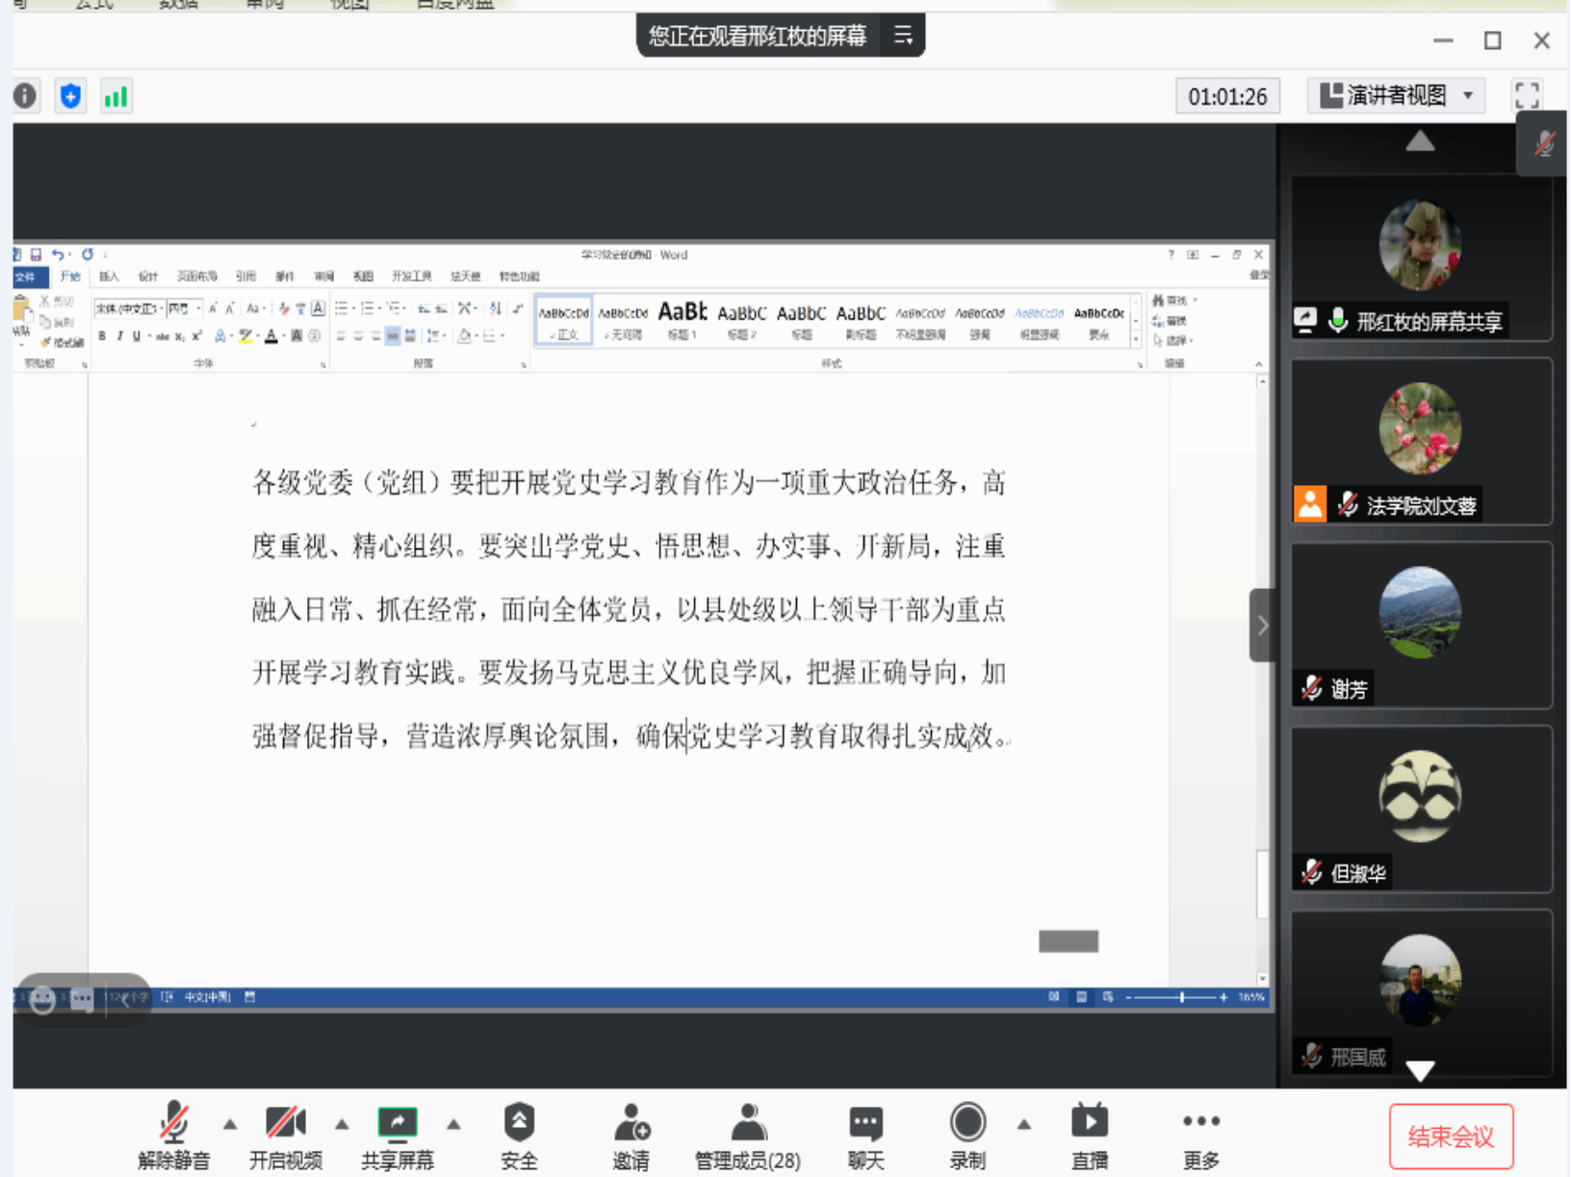Start 录制 recording the meeting
This screenshot has height=1177, width=1571.
(967, 1136)
